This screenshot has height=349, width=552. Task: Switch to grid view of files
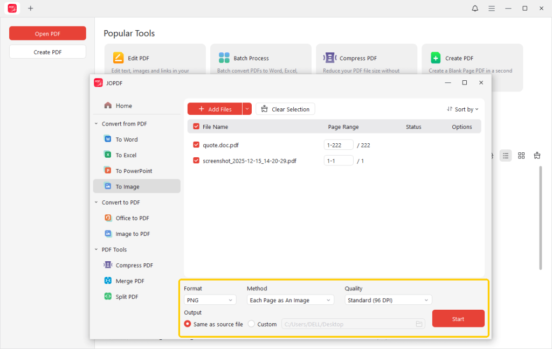[521, 156]
